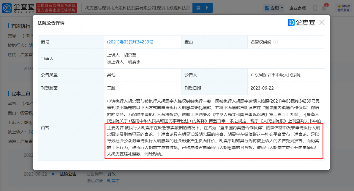Click the mobile phone icon in the header
This screenshot has width=354, height=191.
click(315, 8)
